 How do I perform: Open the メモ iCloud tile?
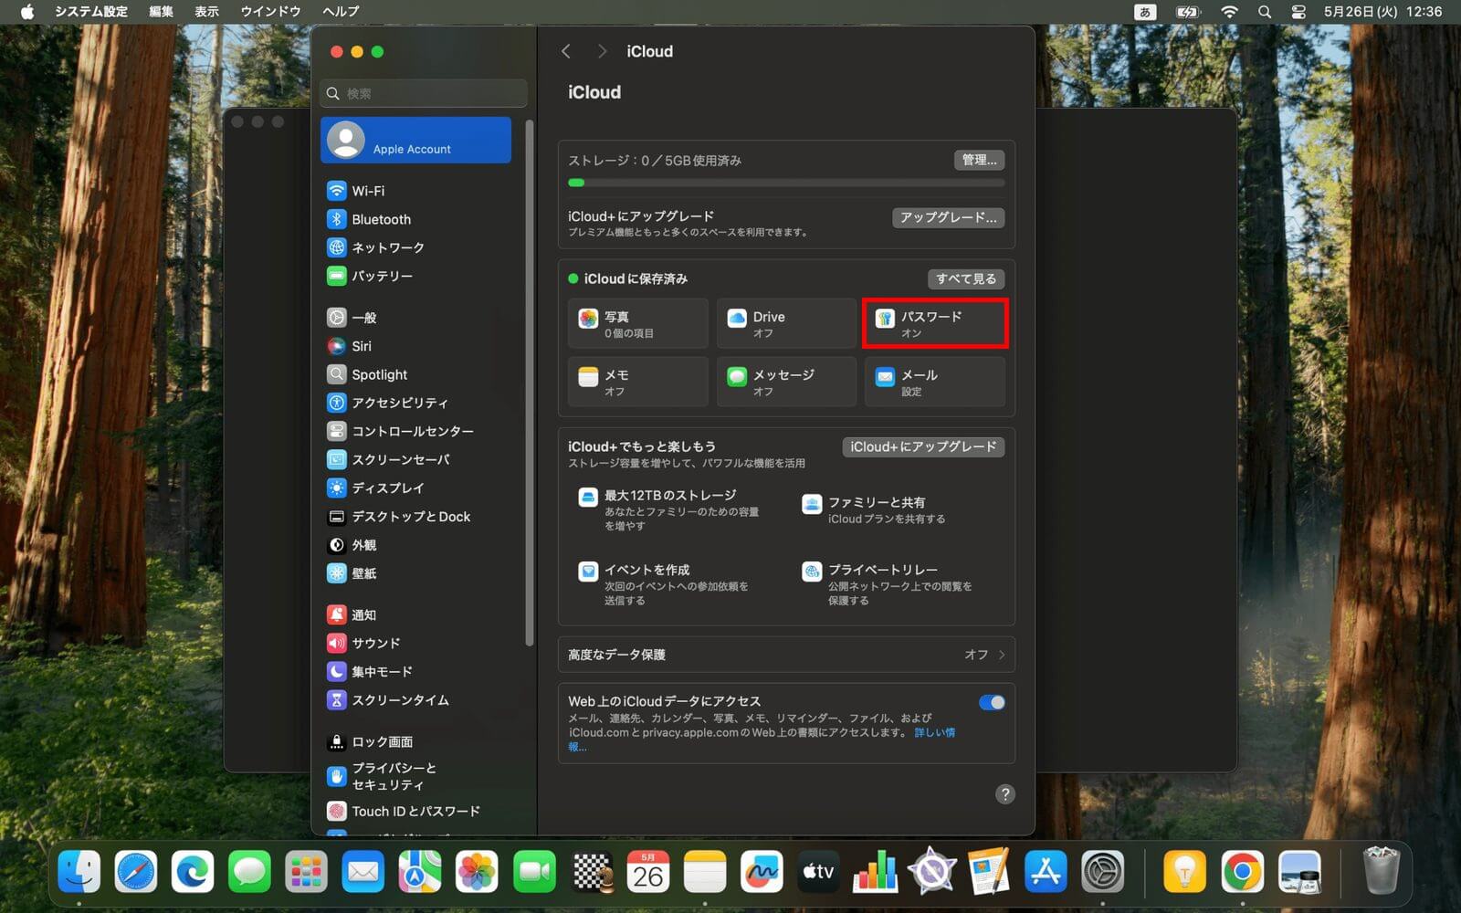click(638, 382)
